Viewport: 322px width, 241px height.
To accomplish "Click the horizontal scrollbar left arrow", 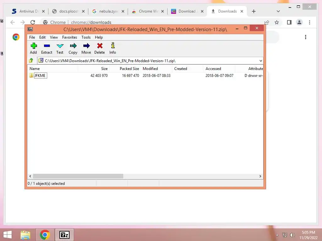I will 30,176.
